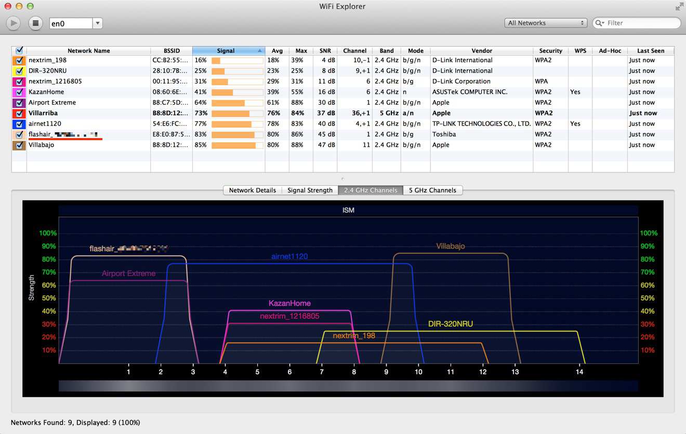686x434 pixels.
Task: Click the Villabajo signal strength bar
Action: point(237,145)
